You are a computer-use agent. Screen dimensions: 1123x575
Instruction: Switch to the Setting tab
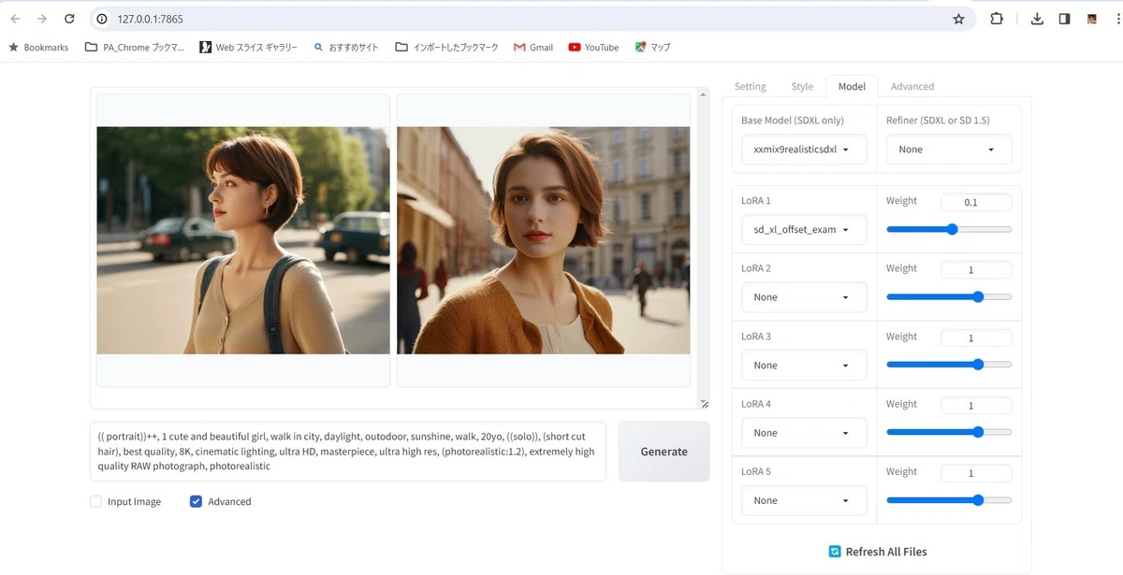(750, 86)
